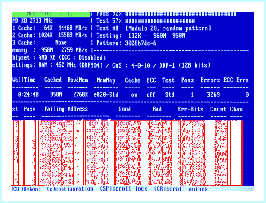Image resolution: width=266 pixels, height=203 pixels.
Task: Click the Memory speed '2759 MB/s'
Action: click(74, 50)
